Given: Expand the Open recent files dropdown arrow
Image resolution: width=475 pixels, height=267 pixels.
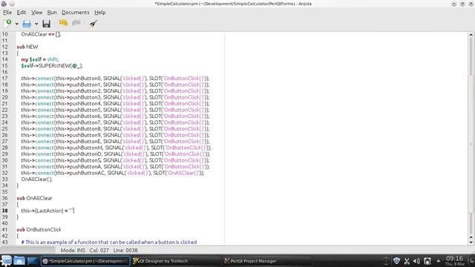Looking at the screenshot, I should coord(36,24).
